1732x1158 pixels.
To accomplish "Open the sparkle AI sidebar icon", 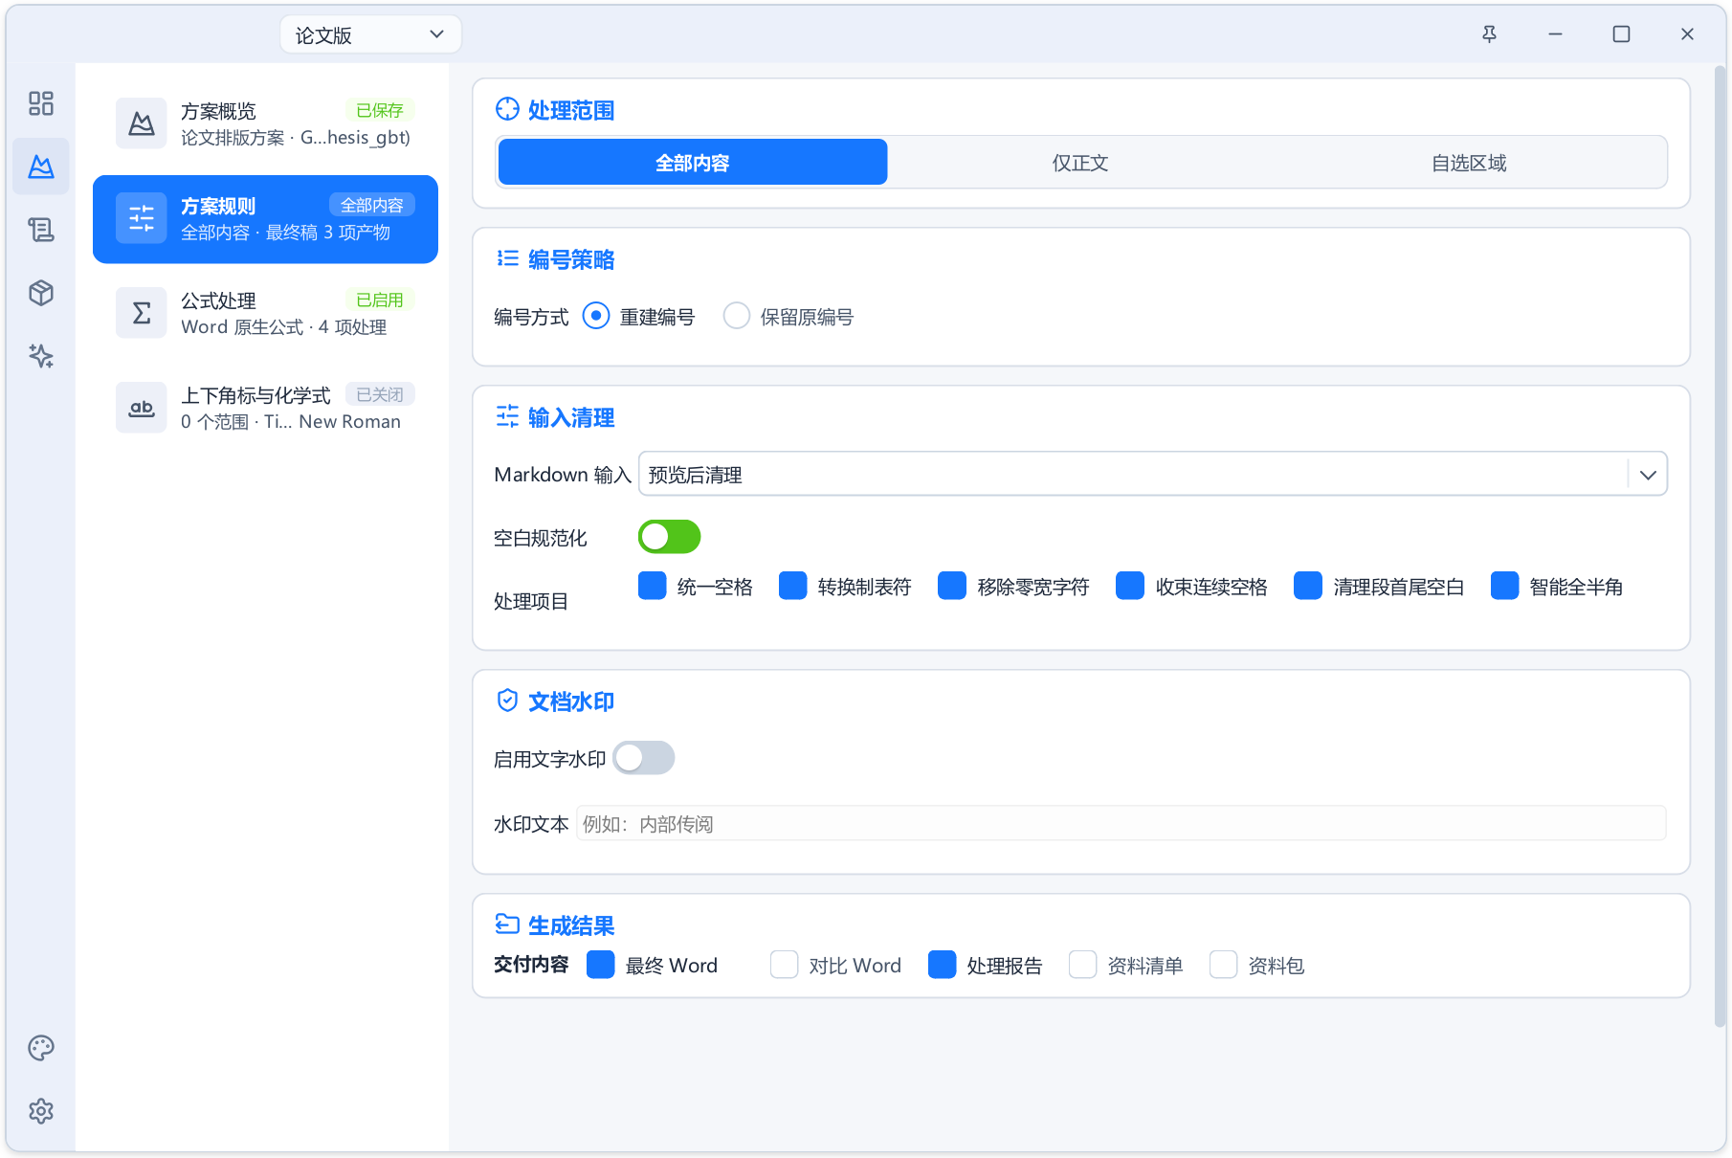I will point(41,356).
